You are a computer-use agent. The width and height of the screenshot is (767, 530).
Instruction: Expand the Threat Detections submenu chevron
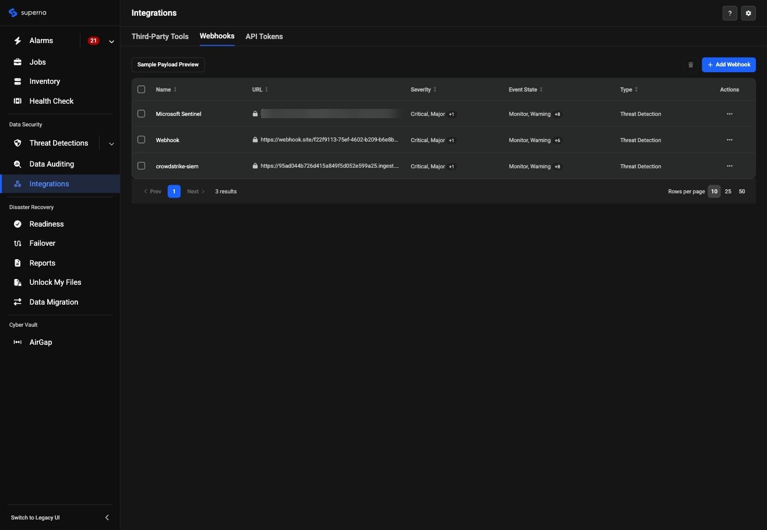(111, 143)
